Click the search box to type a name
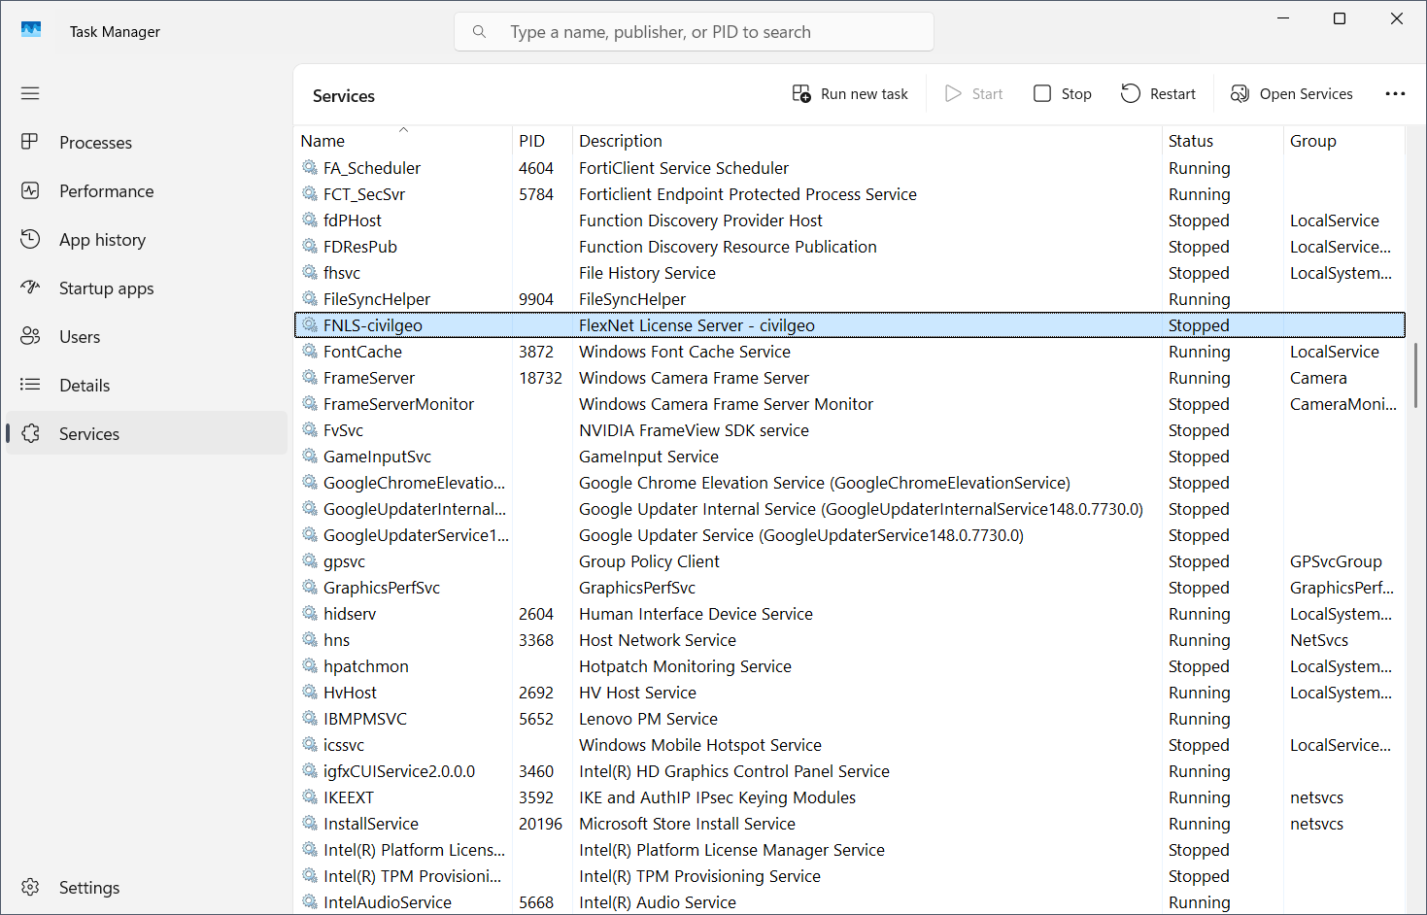1427x915 pixels. point(694,32)
